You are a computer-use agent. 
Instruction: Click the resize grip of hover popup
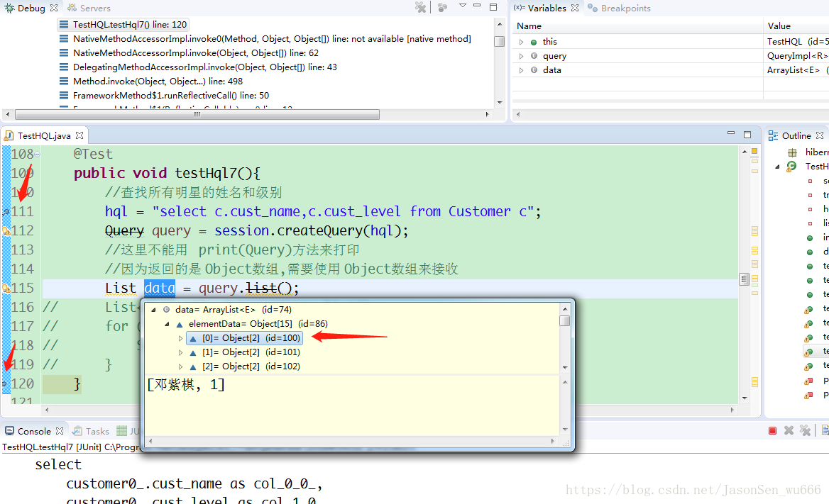pos(566,443)
